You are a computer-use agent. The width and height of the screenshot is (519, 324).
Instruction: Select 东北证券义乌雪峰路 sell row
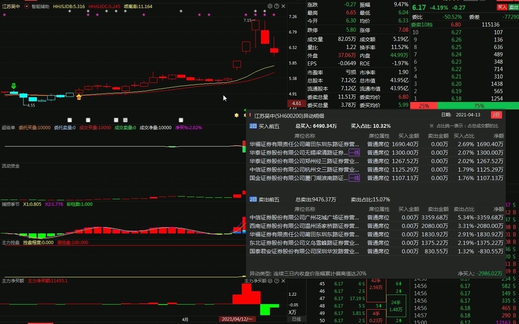coord(376,243)
